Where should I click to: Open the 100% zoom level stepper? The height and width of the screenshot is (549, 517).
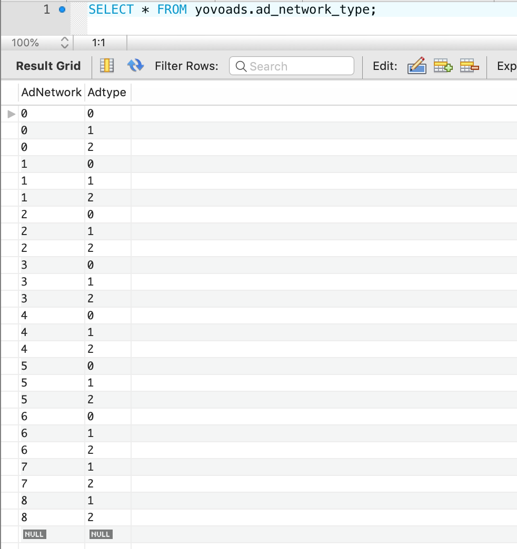tap(65, 43)
